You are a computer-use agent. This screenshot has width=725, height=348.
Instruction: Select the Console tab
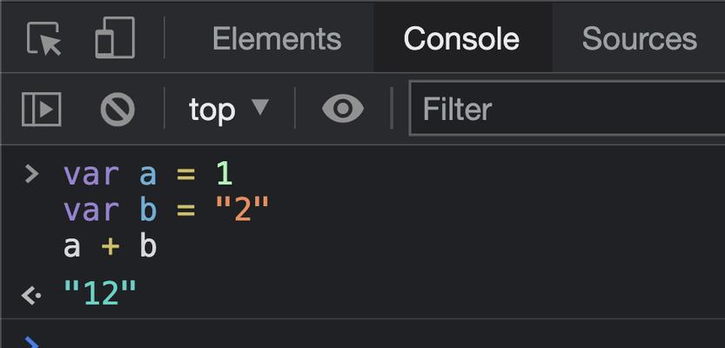coord(461,38)
